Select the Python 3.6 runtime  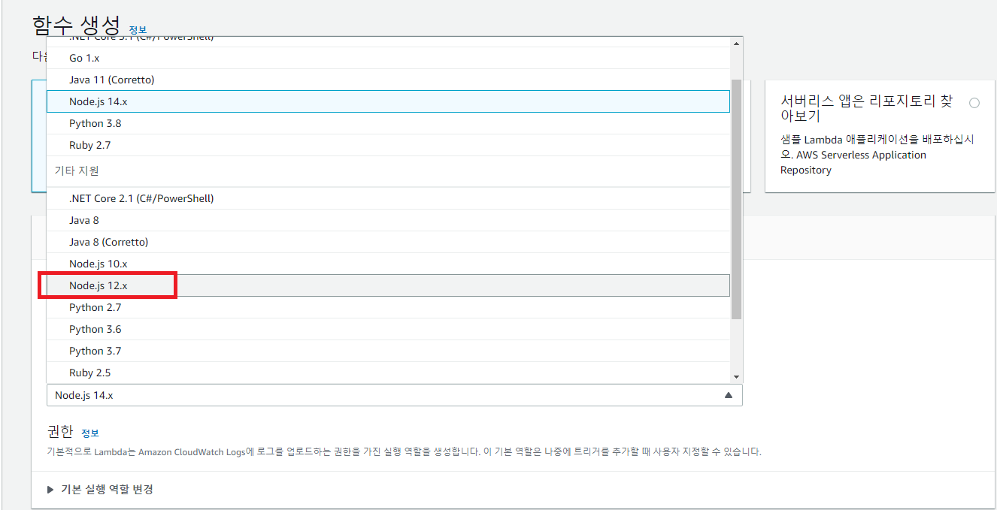pos(96,328)
